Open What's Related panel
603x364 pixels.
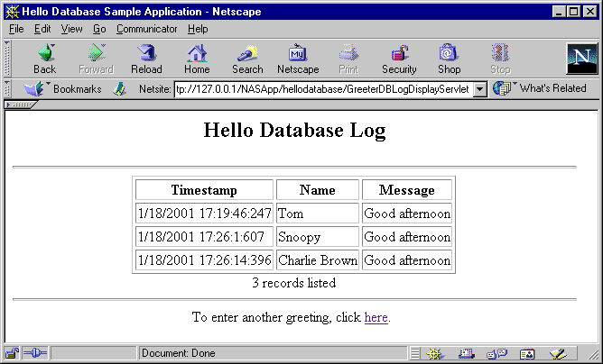tap(540, 88)
